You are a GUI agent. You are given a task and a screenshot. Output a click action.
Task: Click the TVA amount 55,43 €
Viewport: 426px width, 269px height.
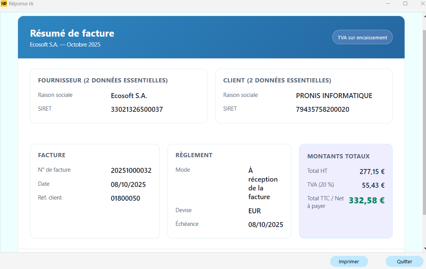(x=373, y=185)
